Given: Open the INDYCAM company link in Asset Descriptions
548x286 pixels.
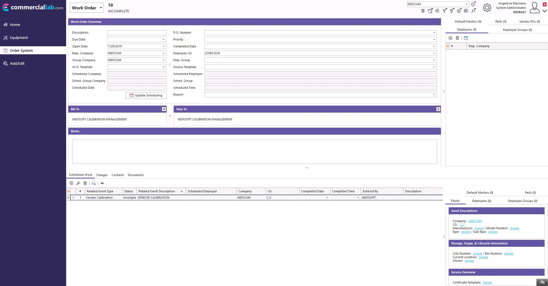Looking at the screenshot, I should point(475,221).
